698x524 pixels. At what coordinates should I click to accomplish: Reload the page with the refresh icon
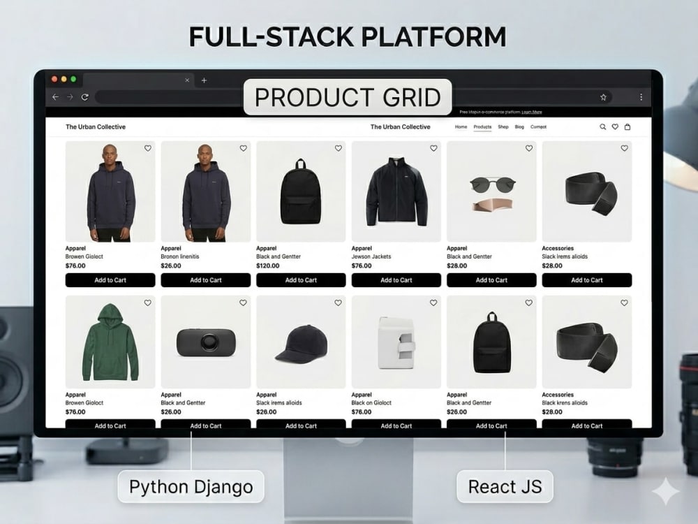tap(84, 97)
